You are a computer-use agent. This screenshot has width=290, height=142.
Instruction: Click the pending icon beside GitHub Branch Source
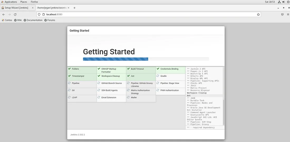tap(99, 83)
